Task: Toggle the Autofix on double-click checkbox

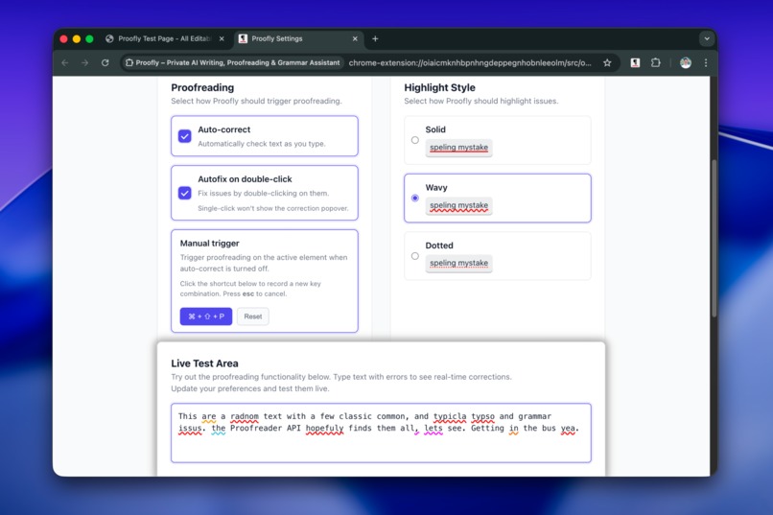Action: coord(185,193)
